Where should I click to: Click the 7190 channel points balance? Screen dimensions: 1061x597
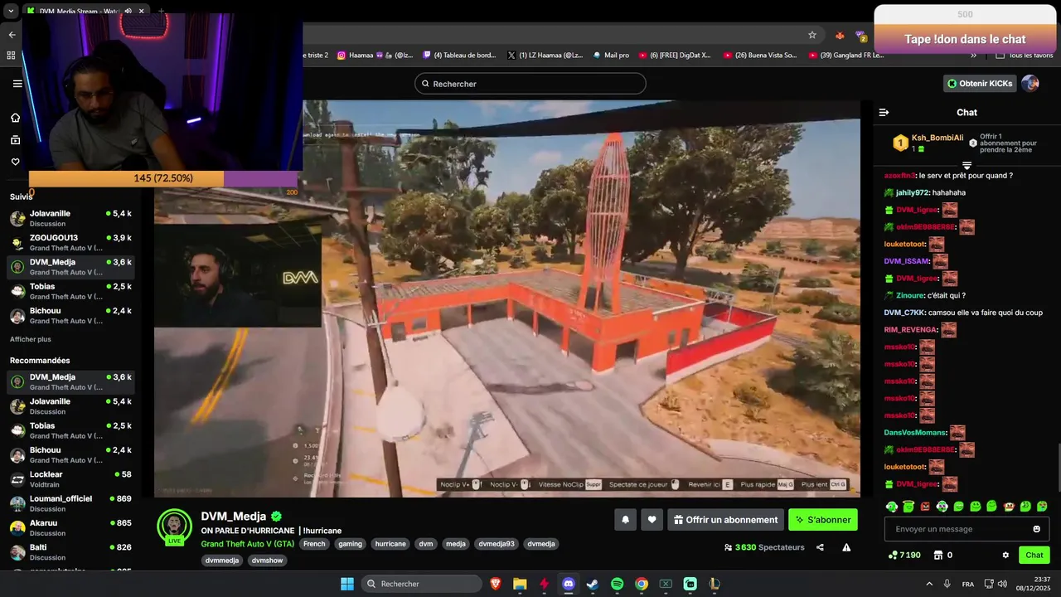[904, 556]
